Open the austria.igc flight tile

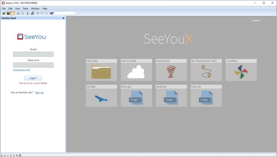[172, 96]
